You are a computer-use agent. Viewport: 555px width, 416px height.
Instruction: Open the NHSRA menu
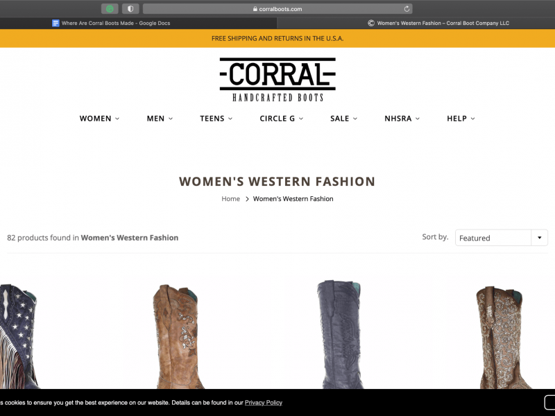point(402,119)
